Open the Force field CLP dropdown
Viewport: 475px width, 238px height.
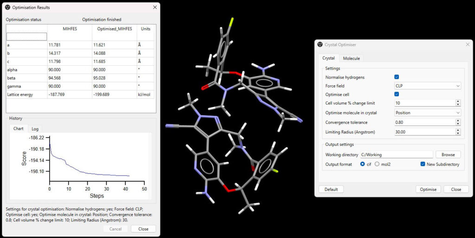coord(427,86)
